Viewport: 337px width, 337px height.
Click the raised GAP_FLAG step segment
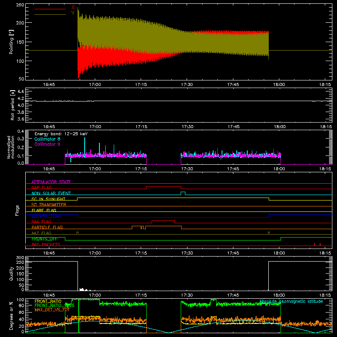(163, 187)
